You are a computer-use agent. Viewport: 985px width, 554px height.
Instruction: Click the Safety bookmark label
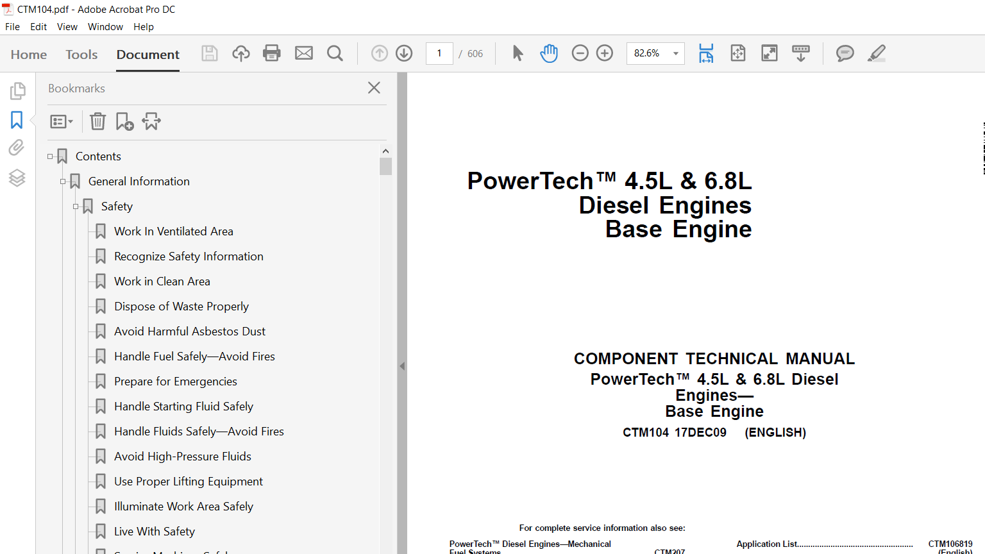point(117,206)
